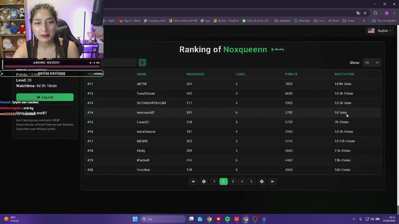The width and height of the screenshot is (399, 224).
Task: Open Spotify from the taskbar
Action: coord(228,219)
